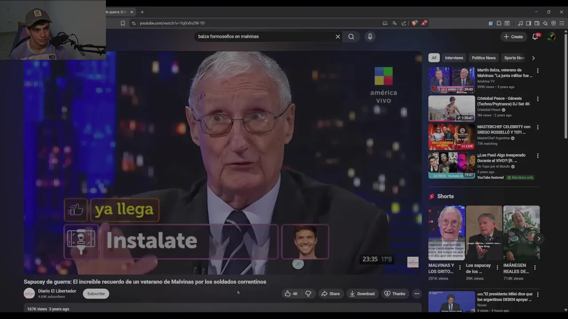Viewport: 568px width, 319px height.
Task: Open the account avatar menu
Action: (551, 37)
